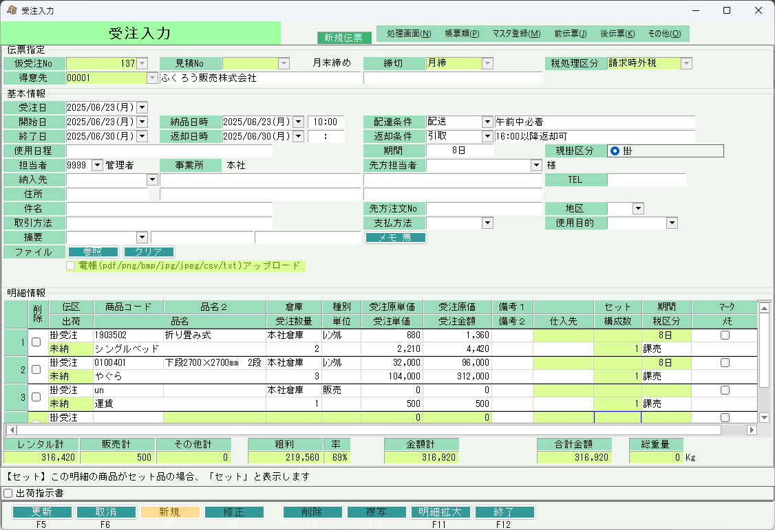Tick the 削除 checkbox for row 3
Image resolution: width=775 pixels, height=530 pixels.
click(x=36, y=397)
